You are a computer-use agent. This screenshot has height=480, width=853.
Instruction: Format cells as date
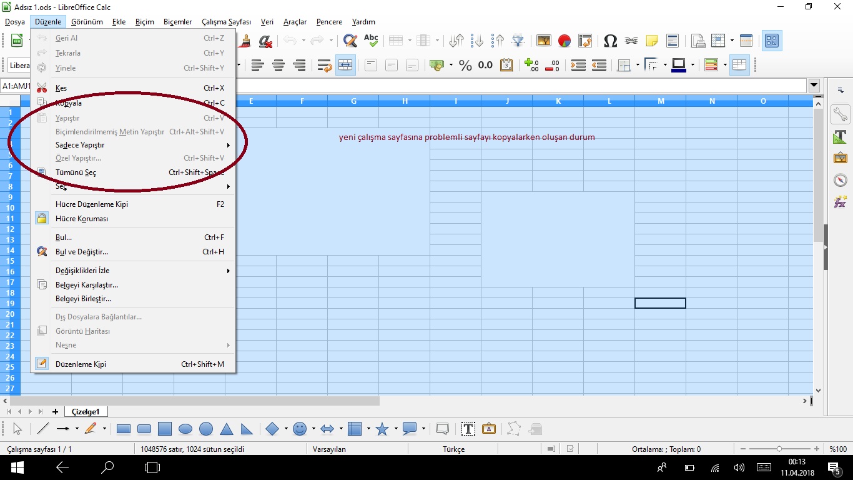pyautogui.click(x=506, y=65)
